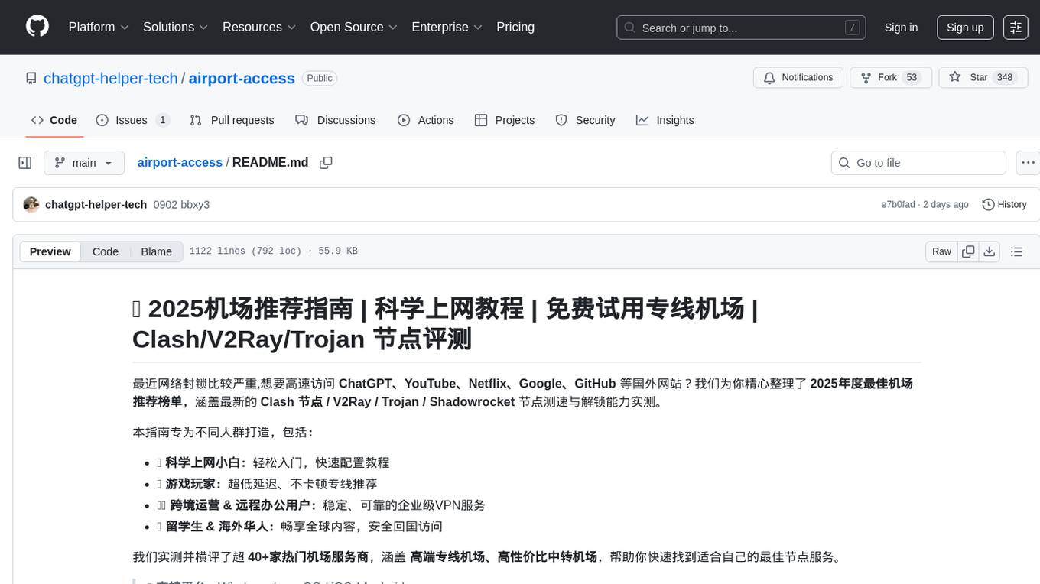The image size is (1040, 584).
Task: Open the main branch selector dropdown
Action: 84,163
